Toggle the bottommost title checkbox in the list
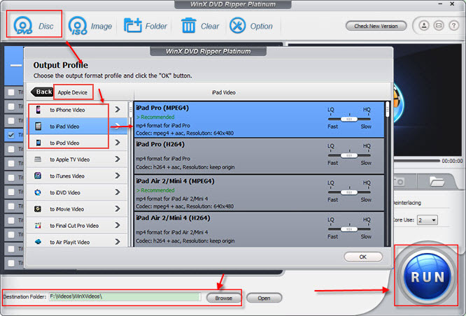This screenshot has width=466, height=316. pos(11,263)
